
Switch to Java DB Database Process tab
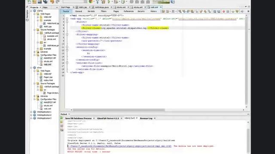coord(78,118)
